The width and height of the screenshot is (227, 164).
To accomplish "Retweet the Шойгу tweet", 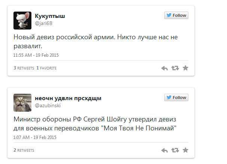I will click(x=175, y=150).
